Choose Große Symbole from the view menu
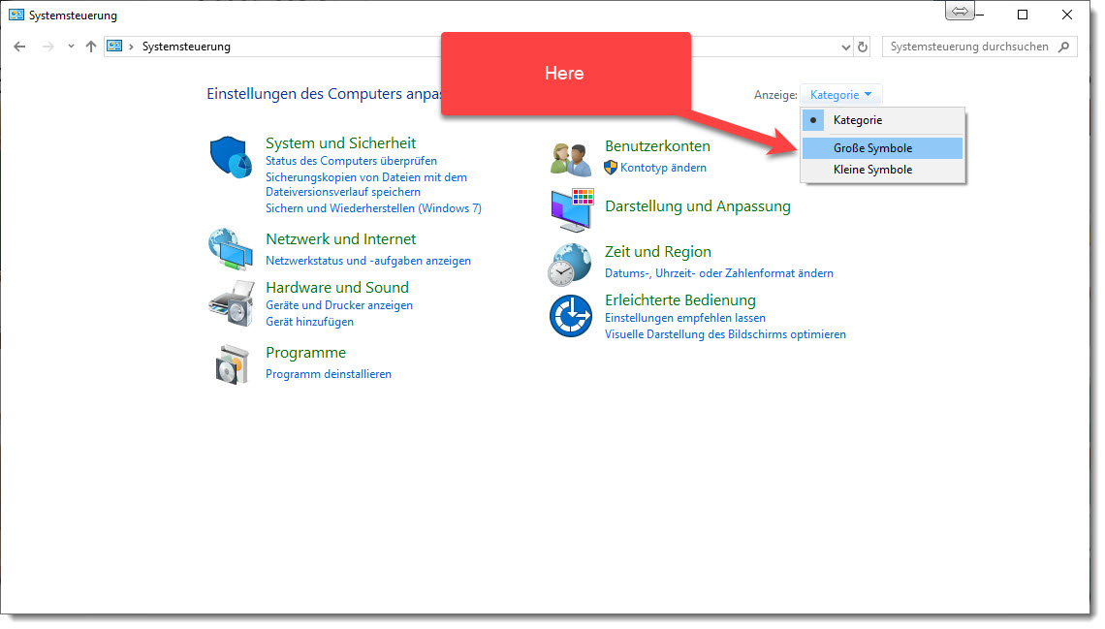Screen dimensions: 1105x629 (x=872, y=148)
